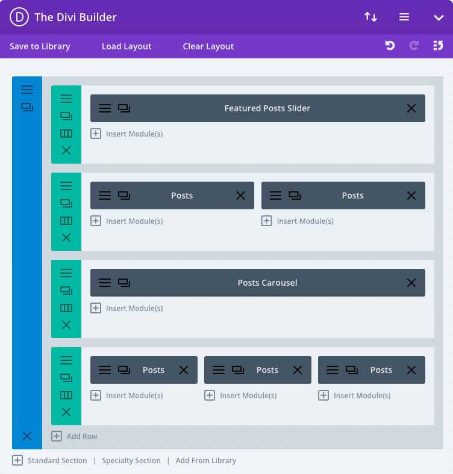453x474 pixels.
Task: Open blue section settings hamburger icon
Action: (27, 90)
